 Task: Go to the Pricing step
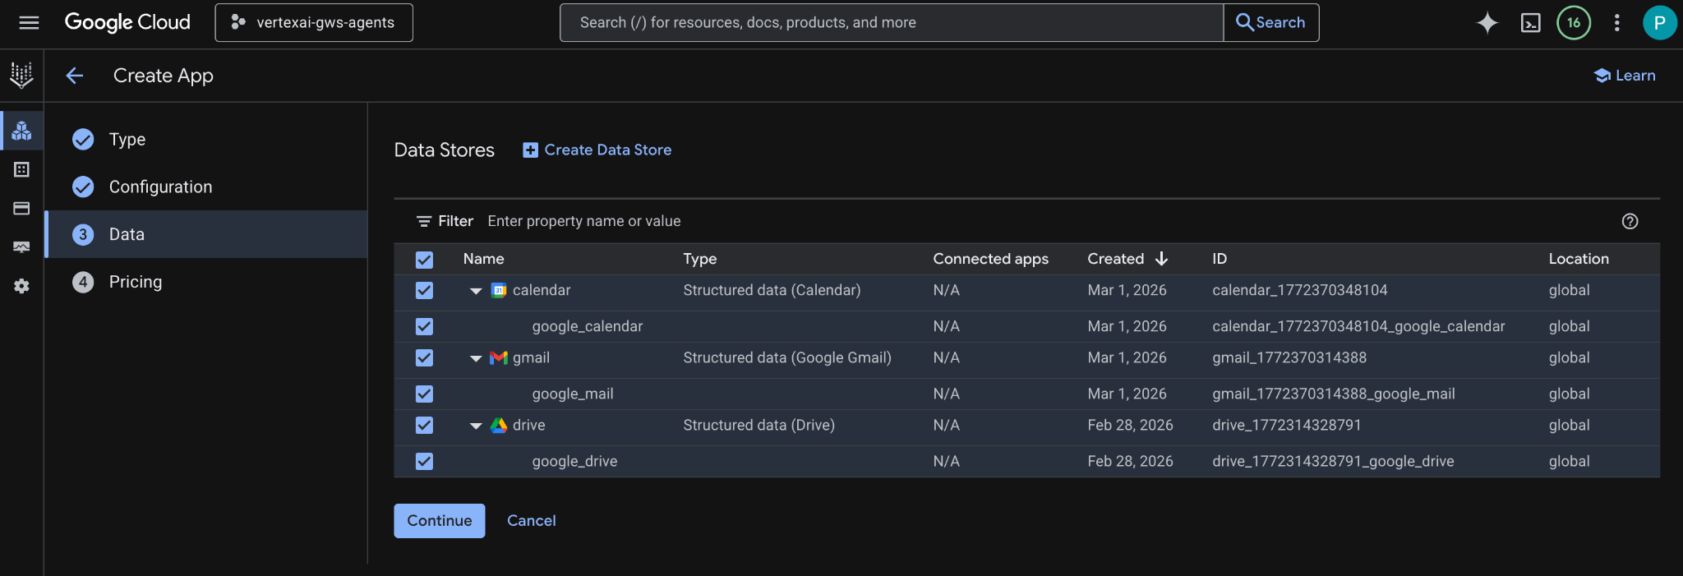[x=136, y=282]
